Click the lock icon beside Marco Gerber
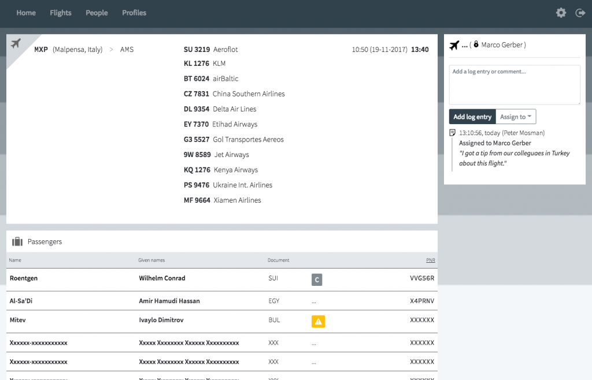The image size is (592, 380). pos(476,44)
